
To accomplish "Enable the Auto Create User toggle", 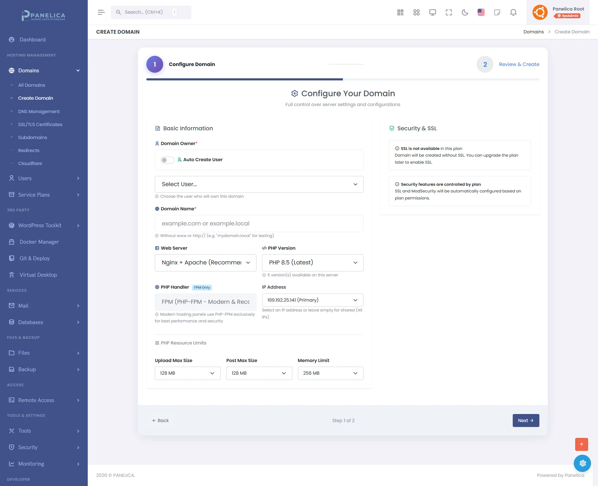I will pos(167,160).
